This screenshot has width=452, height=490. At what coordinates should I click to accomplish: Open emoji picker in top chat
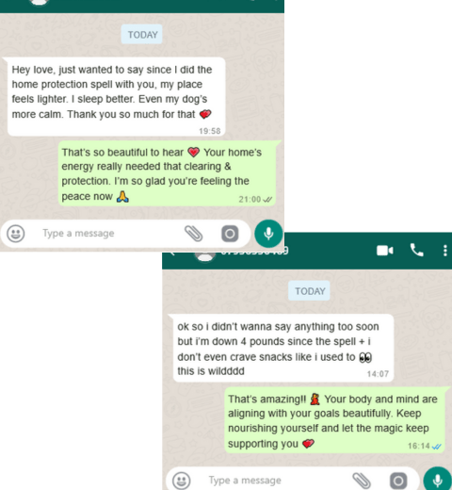(x=16, y=234)
